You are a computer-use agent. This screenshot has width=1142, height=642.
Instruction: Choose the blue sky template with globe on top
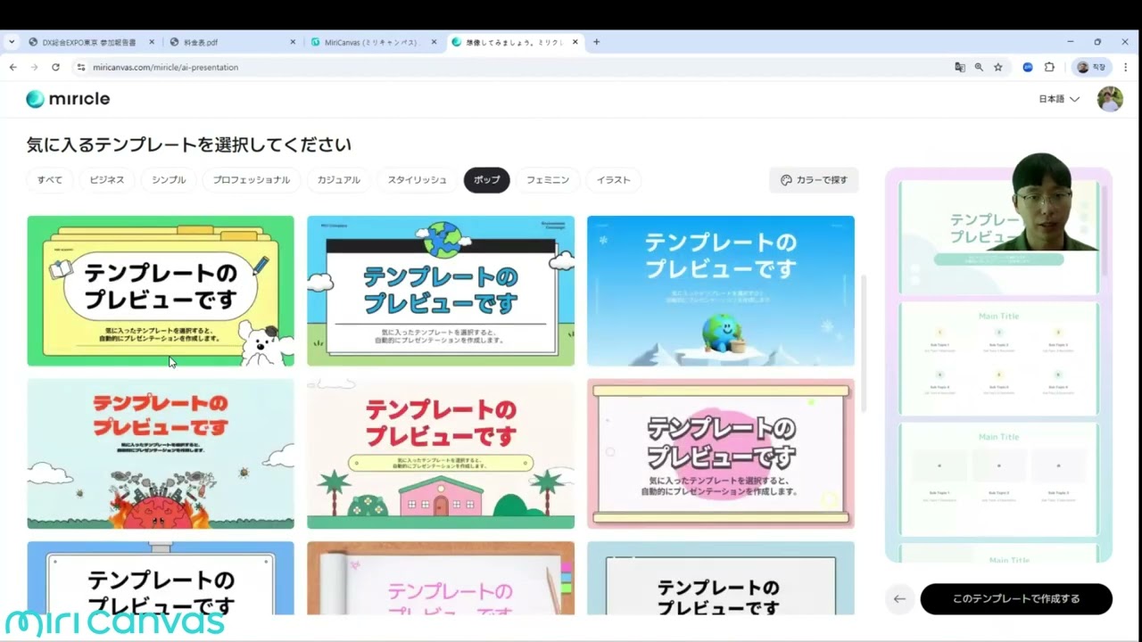point(441,291)
